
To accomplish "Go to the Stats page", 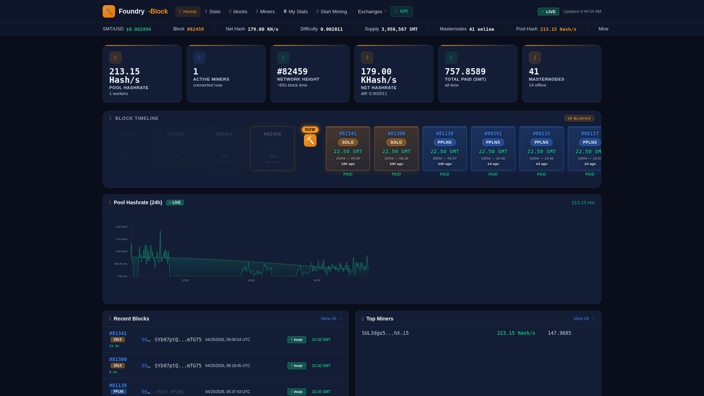I will [x=213, y=11].
